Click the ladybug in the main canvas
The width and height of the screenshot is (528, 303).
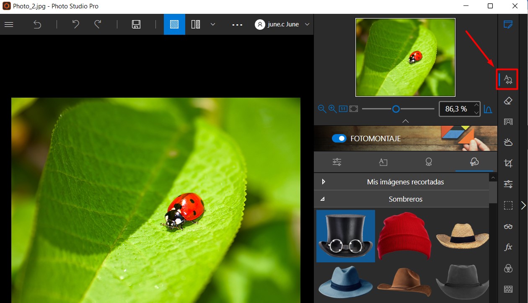[x=184, y=211]
